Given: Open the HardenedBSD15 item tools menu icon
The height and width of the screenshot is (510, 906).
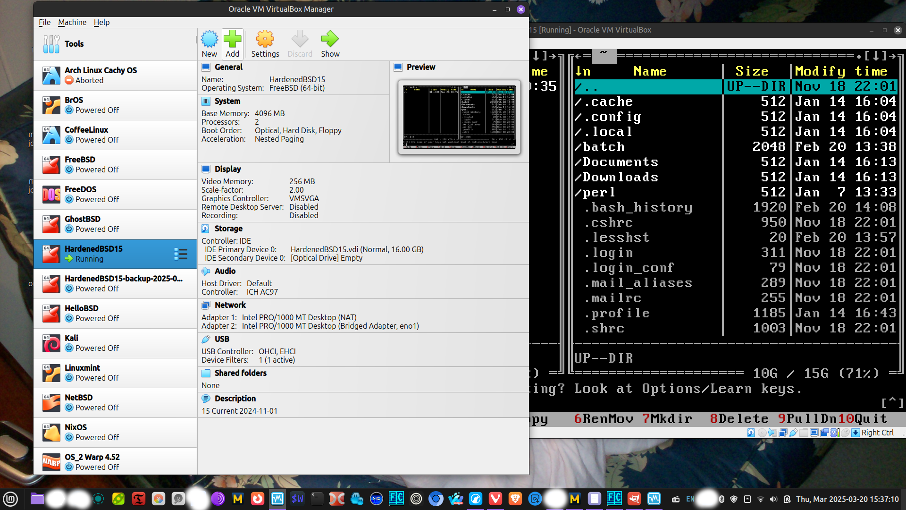Looking at the screenshot, I should pos(181,254).
